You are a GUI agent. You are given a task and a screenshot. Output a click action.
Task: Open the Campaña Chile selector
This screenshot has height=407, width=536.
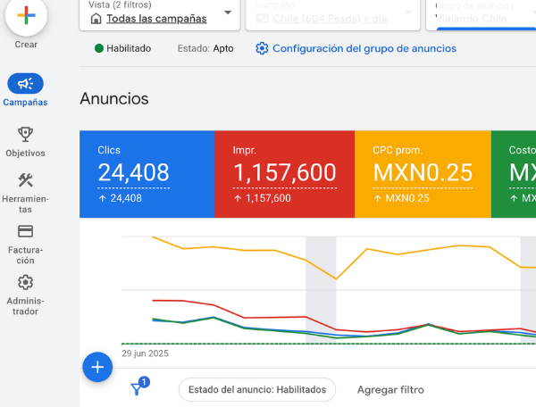tap(332, 14)
